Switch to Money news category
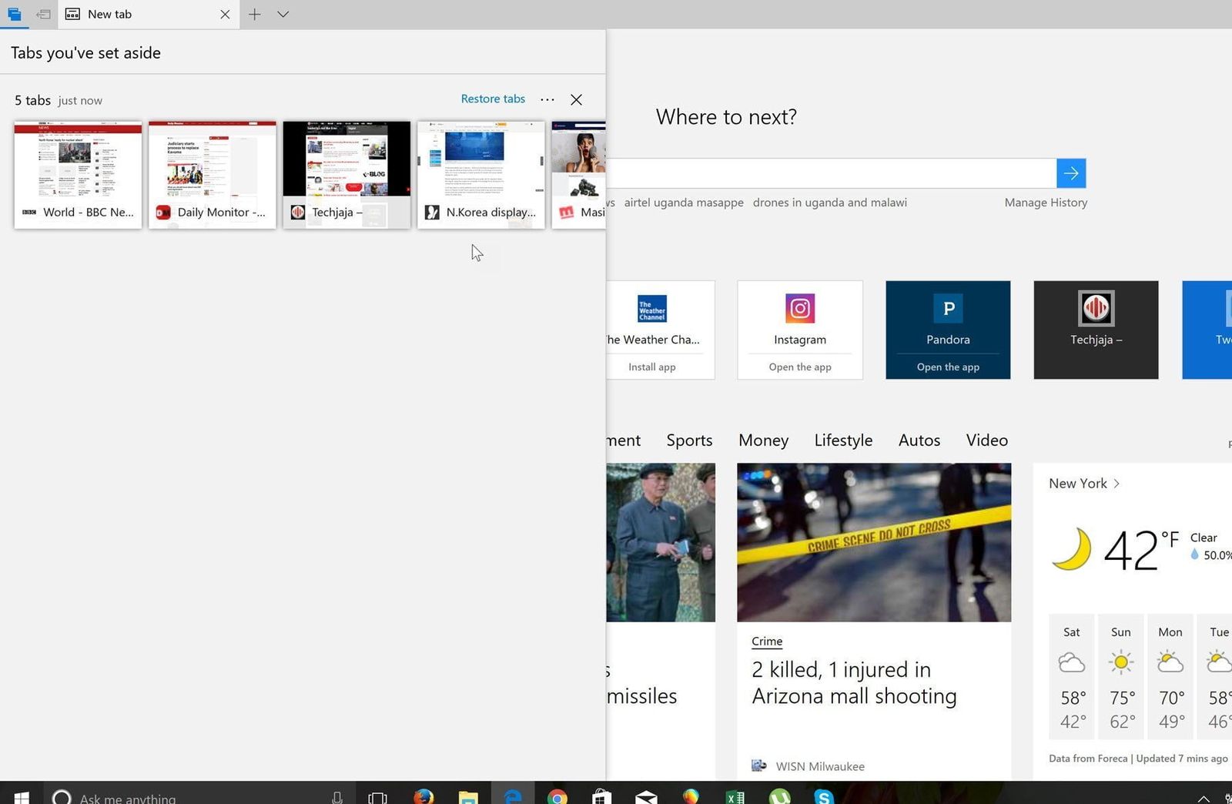 pyautogui.click(x=763, y=440)
